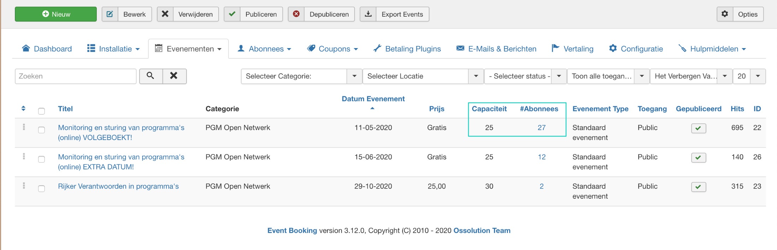Click the red Depubliceren icon
The height and width of the screenshot is (250, 777).
click(296, 14)
